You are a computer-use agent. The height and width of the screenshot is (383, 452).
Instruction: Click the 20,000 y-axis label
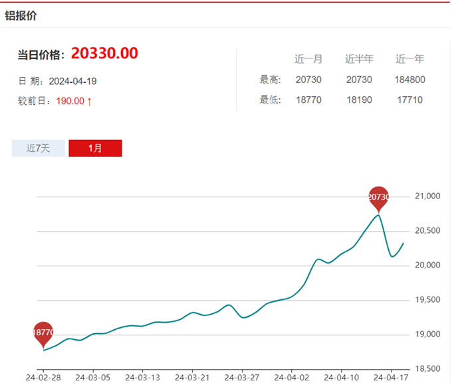[x=427, y=266]
